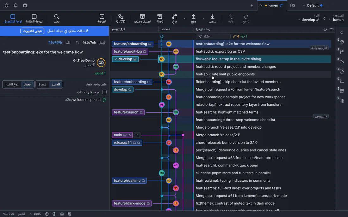Screen dimensions: 348x217
Task: Click the show changes (عرض التغييرات) button
Action: point(32,31)
